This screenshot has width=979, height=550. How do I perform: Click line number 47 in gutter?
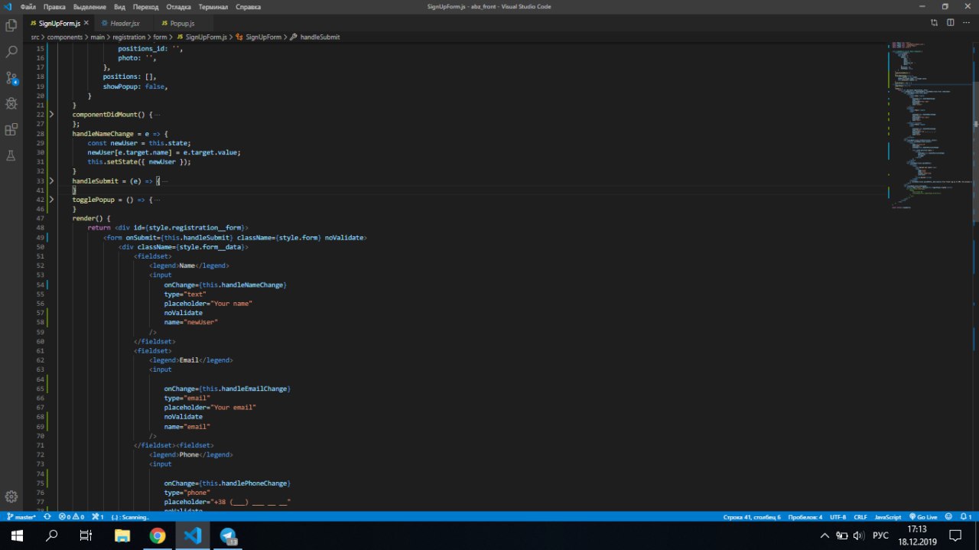pyautogui.click(x=40, y=218)
